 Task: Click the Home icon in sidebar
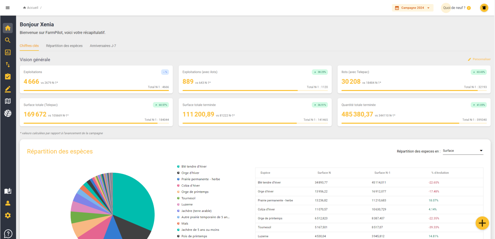[x=8, y=28]
